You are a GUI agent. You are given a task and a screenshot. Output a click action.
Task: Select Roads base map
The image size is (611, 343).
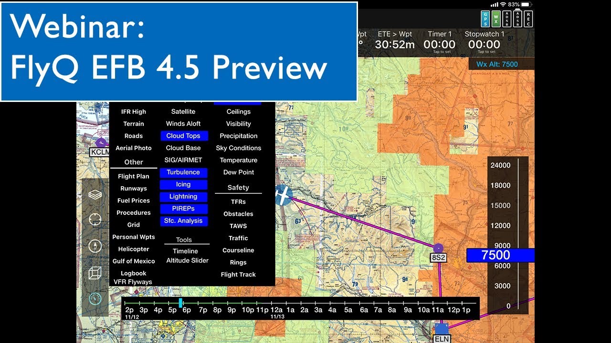click(134, 136)
